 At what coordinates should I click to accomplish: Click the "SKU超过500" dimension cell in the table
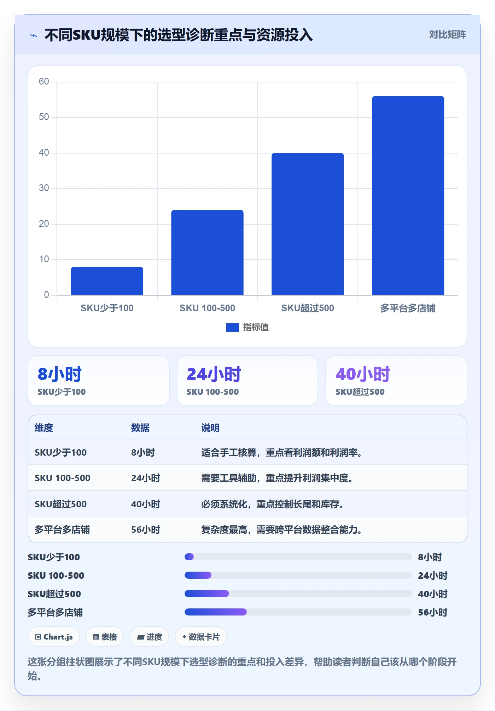(x=61, y=504)
